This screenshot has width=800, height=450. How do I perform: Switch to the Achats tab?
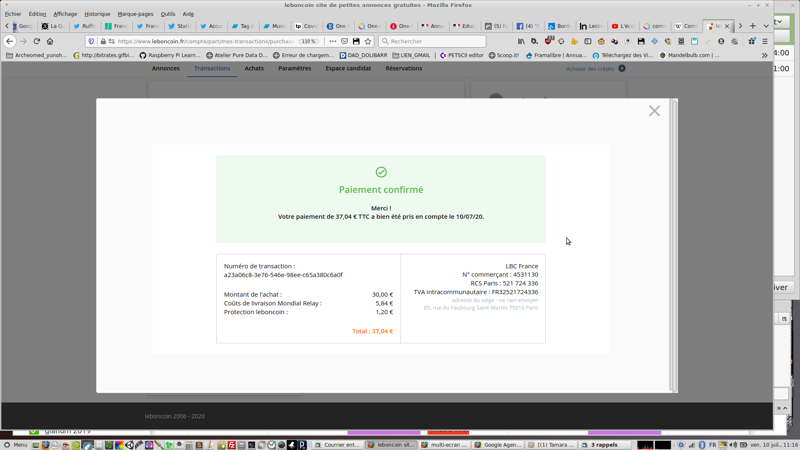click(x=254, y=68)
